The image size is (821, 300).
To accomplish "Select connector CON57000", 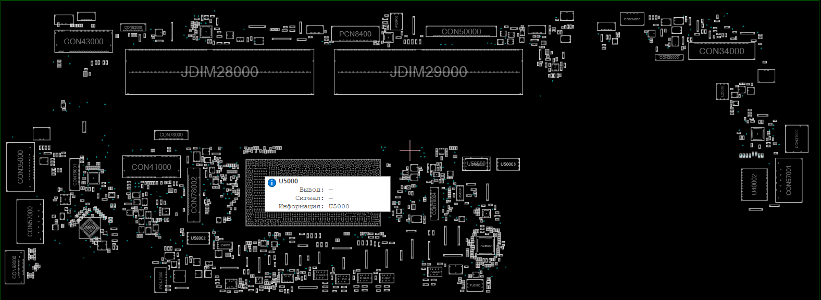I will click(x=30, y=221).
